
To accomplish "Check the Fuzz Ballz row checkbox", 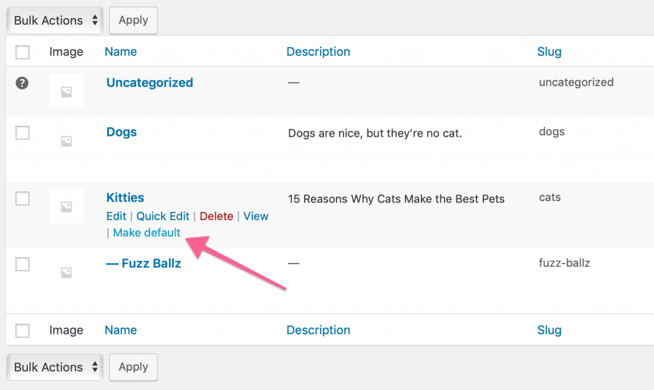I will pos(22,264).
